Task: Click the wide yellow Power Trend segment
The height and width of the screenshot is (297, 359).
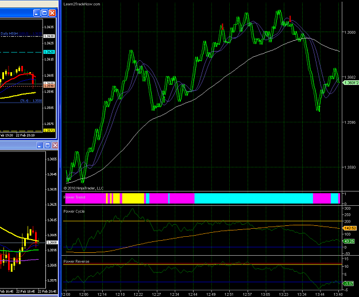Action: [x=133, y=198]
